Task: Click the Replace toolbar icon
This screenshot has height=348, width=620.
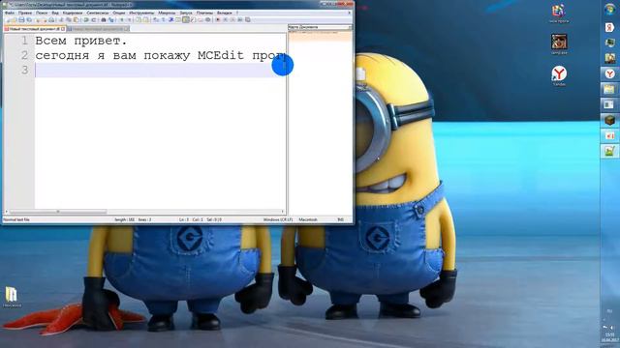Action: pos(110,19)
